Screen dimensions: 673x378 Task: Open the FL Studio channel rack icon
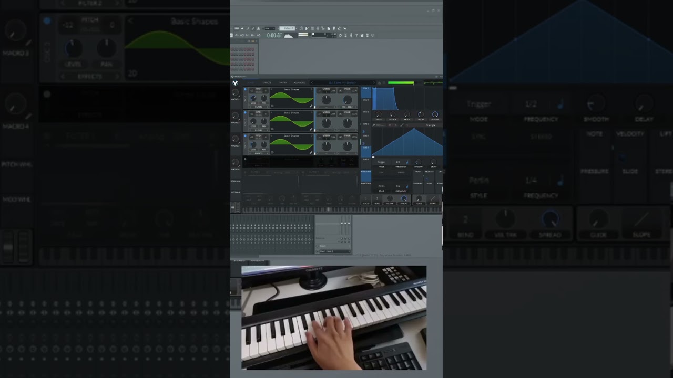pyautogui.click(x=312, y=28)
